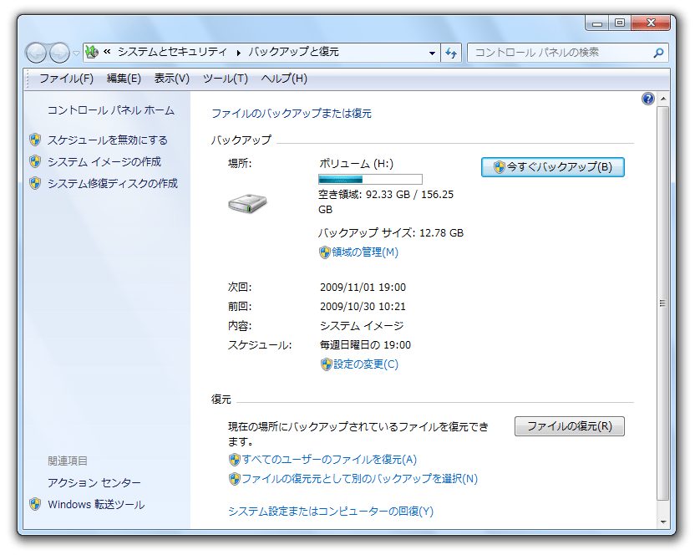Open the ファイル(F) menu
The image size is (695, 555).
67,79
